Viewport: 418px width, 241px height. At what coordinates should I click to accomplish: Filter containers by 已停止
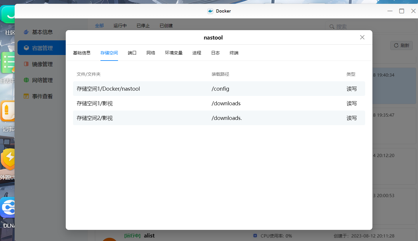[143, 26]
